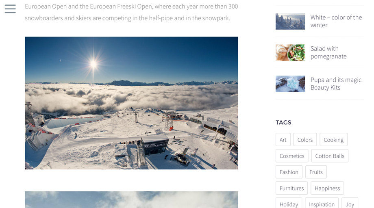Open the snowy trees thumbnail
374x208 pixels.
click(290, 22)
